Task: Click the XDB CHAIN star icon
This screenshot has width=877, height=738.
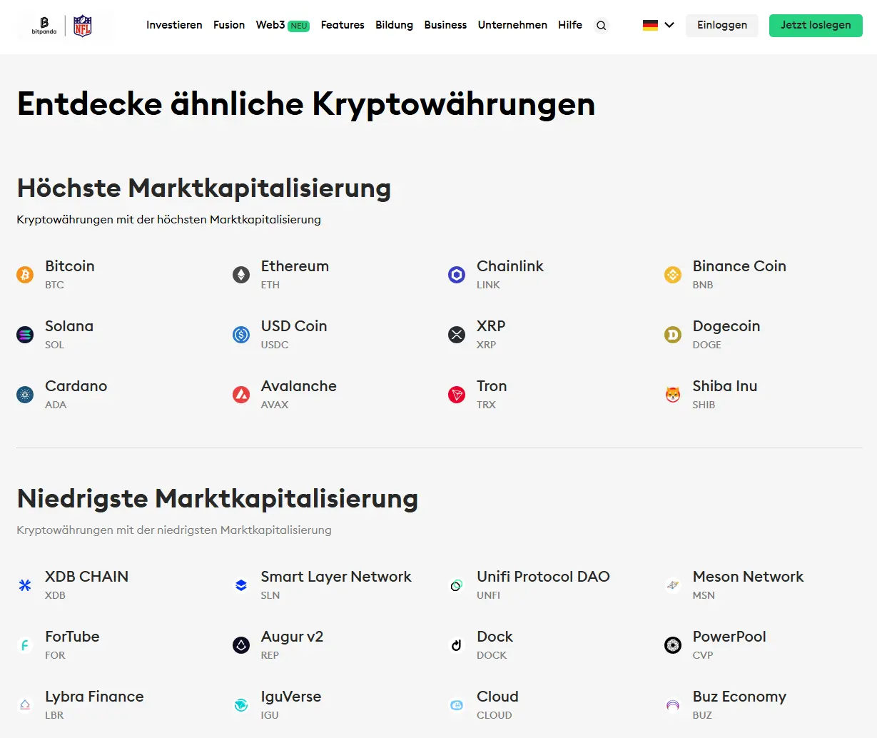Action: [x=25, y=585]
